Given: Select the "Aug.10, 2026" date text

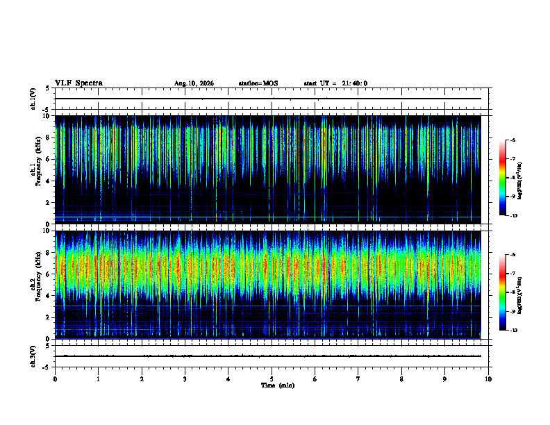Looking at the screenshot, I should click(x=194, y=83).
